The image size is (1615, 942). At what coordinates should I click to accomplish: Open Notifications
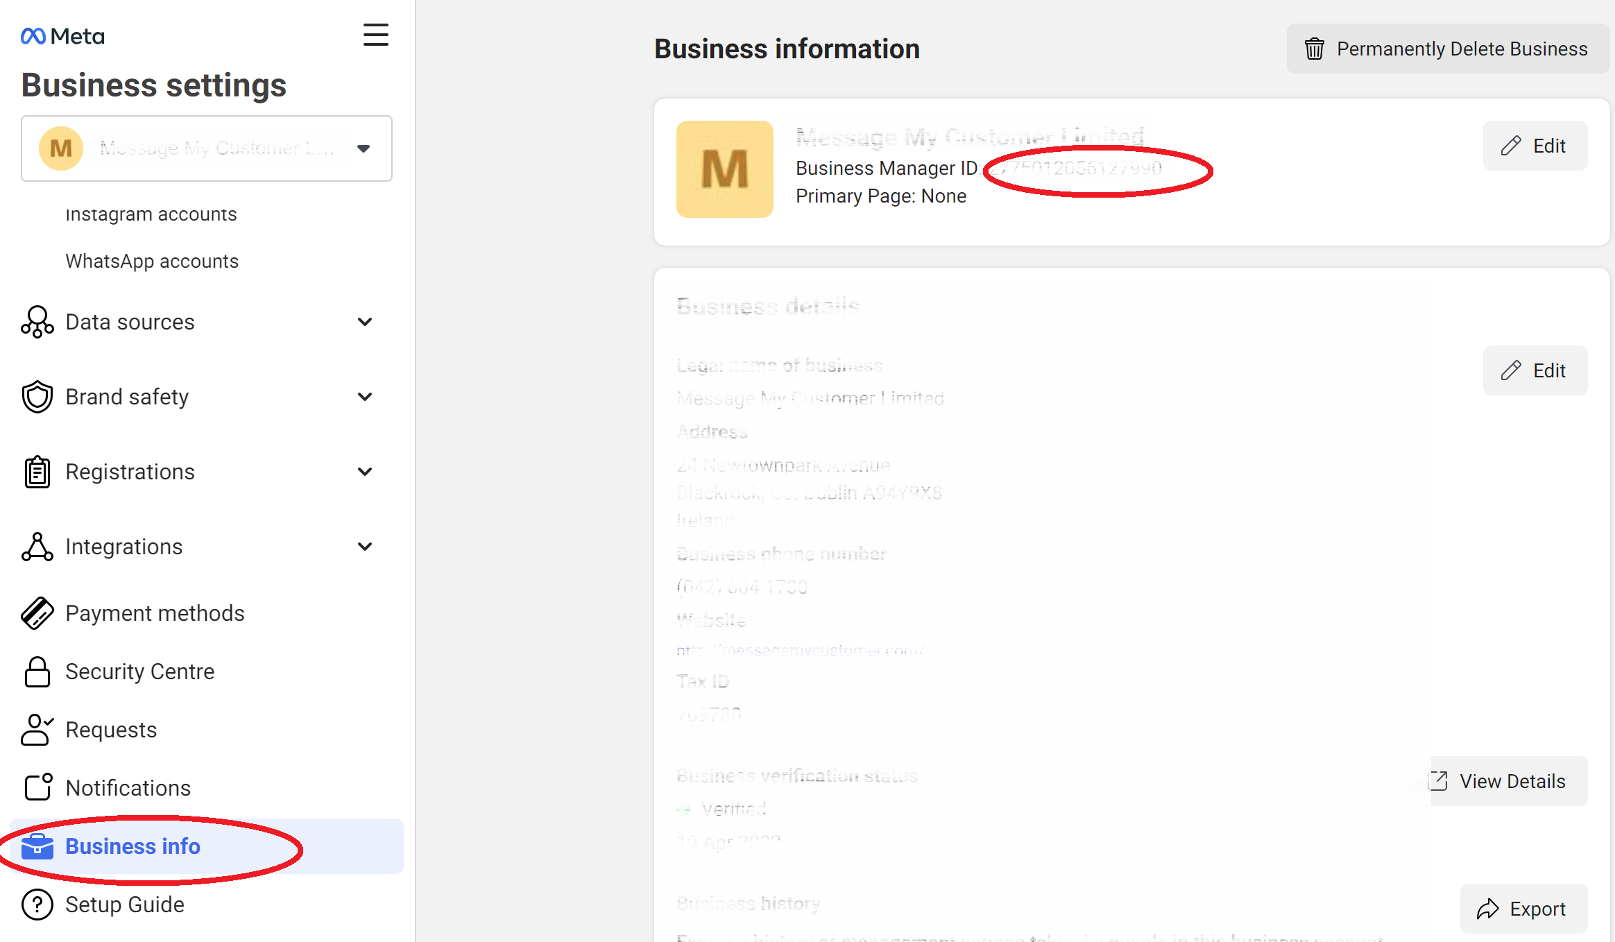pyautogui.click(x=128, y=788)
